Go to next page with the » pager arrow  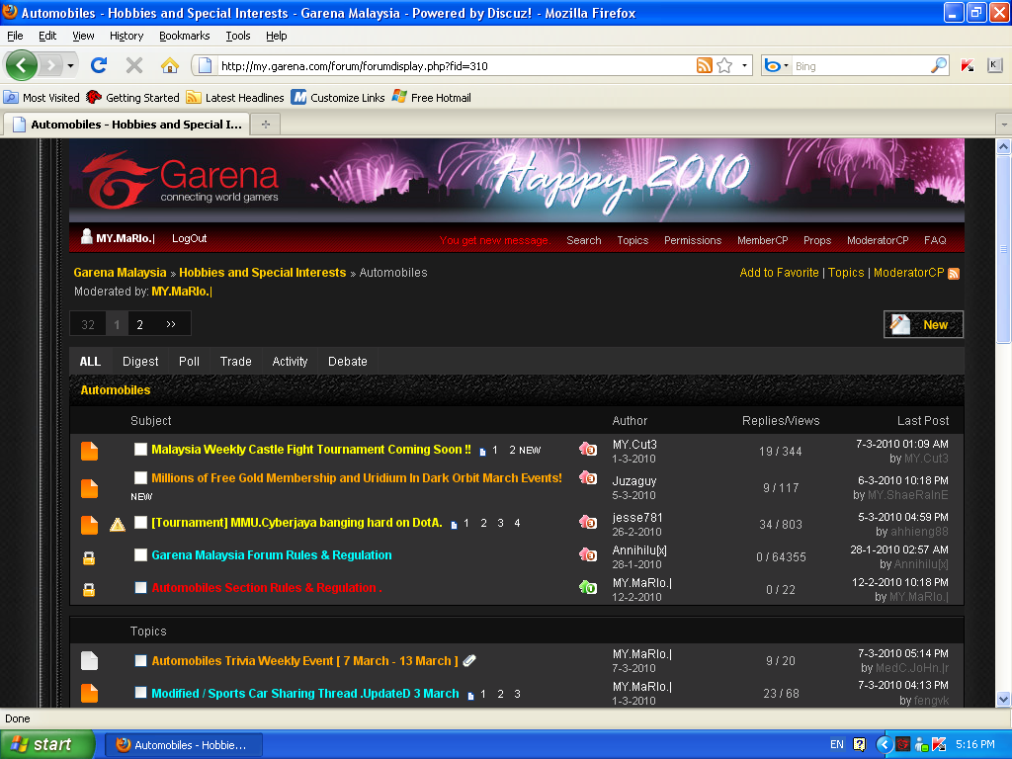(171, 324)
